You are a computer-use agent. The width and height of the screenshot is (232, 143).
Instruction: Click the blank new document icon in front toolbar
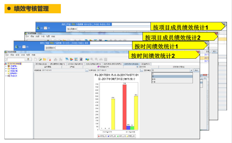click(x=36, y=59)
